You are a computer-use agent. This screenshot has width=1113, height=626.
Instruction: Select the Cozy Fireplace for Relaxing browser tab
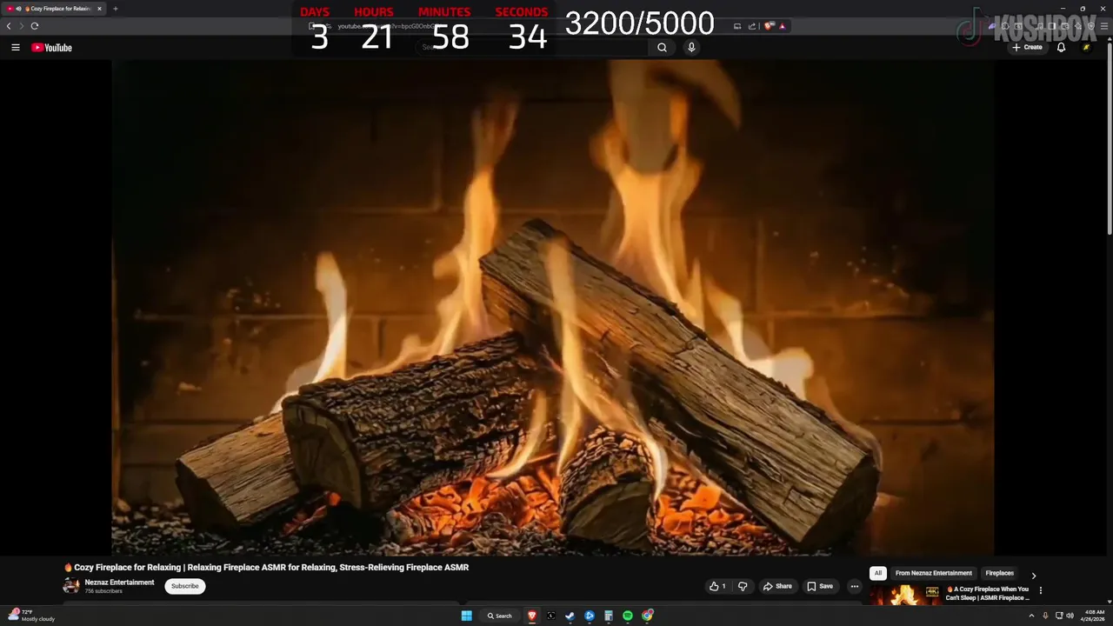point(54,9)
